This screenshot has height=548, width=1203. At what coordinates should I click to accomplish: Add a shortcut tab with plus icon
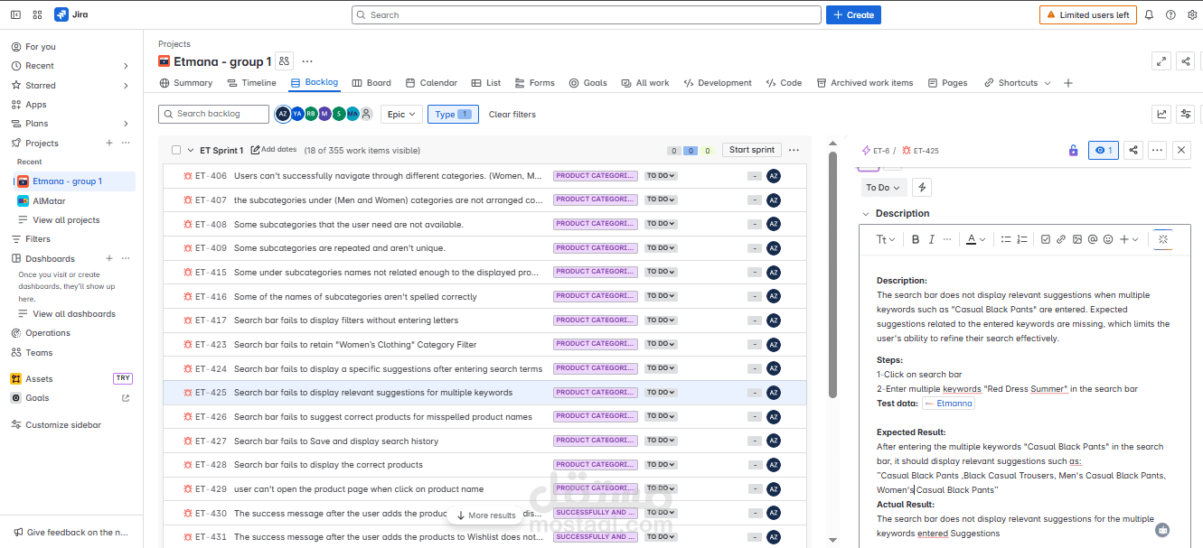(x=1068, y=83)
